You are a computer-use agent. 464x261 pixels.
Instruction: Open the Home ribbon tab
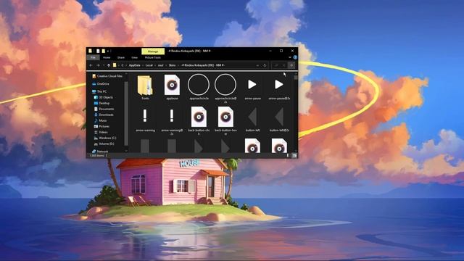tap(107, 57)
